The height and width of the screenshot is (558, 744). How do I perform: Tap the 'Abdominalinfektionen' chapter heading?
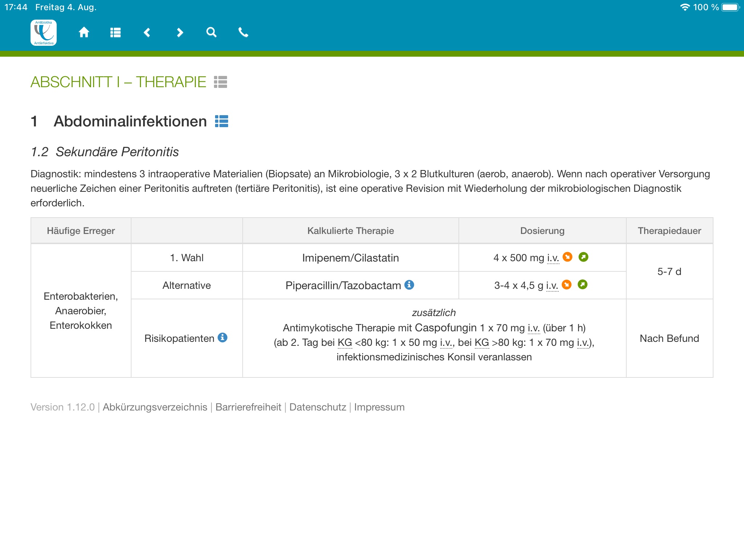point(130,121)
